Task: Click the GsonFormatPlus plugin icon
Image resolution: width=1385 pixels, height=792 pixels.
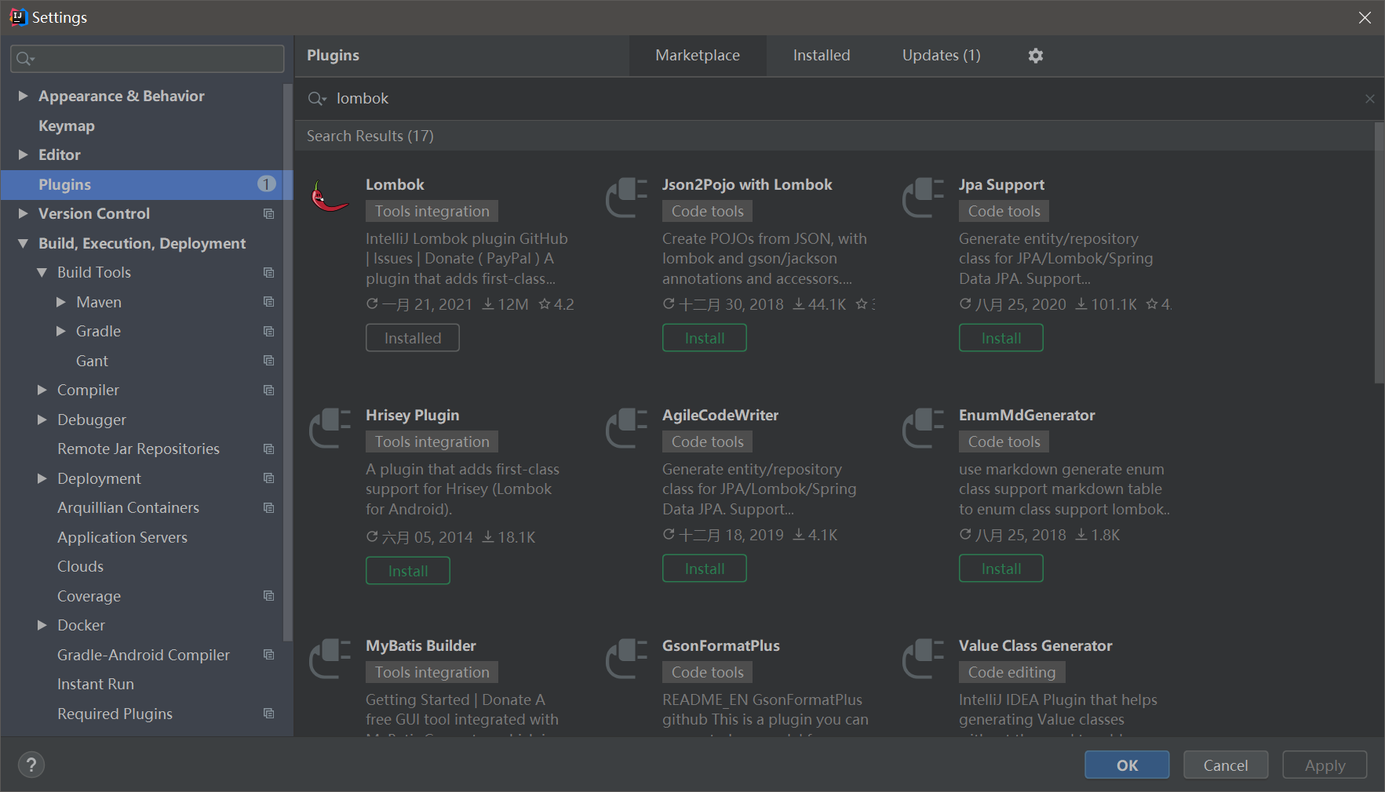Action: (626, 658)
